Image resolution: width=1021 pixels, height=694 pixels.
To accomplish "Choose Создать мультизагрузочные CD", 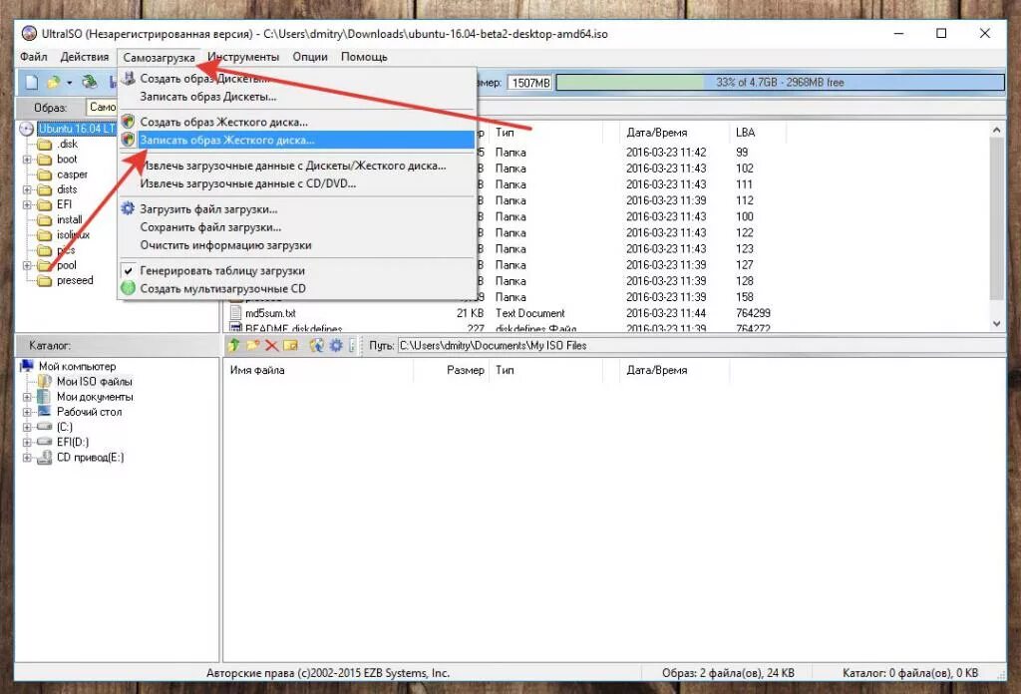I will pyautogui.click(x=297, y=288).
